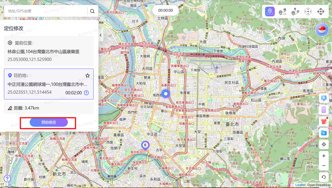The height and width of the screenshot is (188, 332).
Task: Click the Pokéball icon on the map
Action: pos(322,29)
